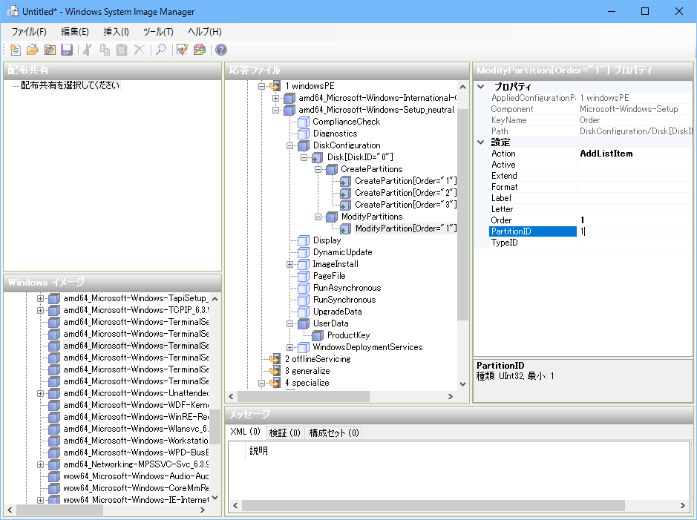Click the Close Answer File toolbar icon

point(50,50)
